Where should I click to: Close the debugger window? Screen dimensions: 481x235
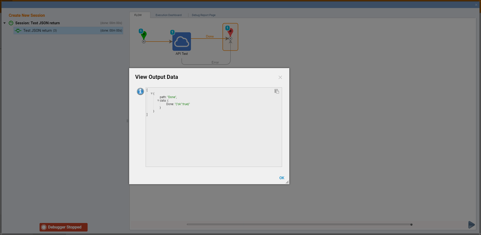click(x=476, y=5)
